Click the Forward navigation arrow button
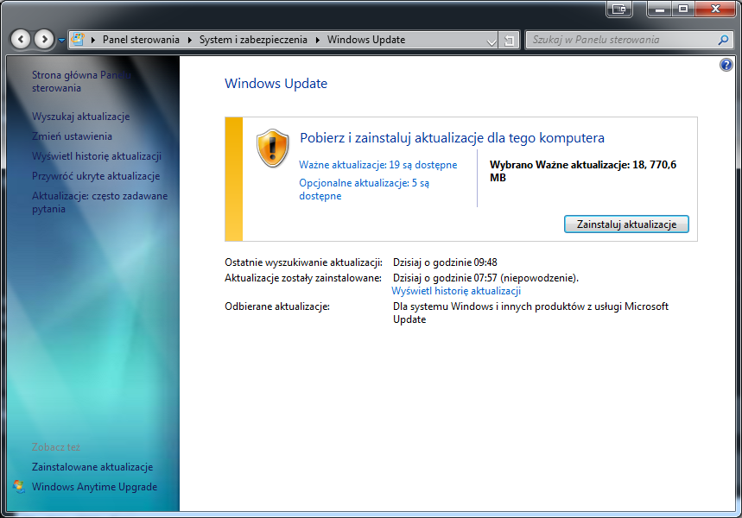Image resolution: width=742 pixels, height=518 pixels. pos(43,40)
